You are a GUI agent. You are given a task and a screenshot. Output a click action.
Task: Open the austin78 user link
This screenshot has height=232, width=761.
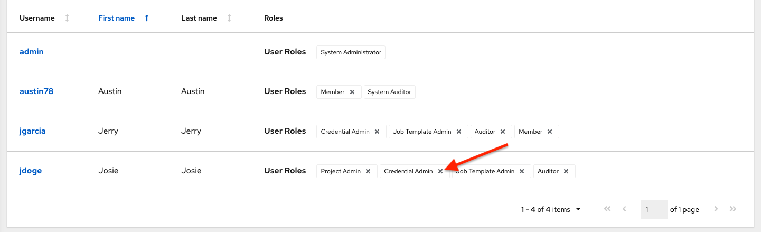36,91
